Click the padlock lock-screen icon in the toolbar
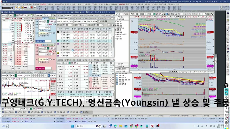The height and width of the screenshot is (129, 230). (22, 7)
